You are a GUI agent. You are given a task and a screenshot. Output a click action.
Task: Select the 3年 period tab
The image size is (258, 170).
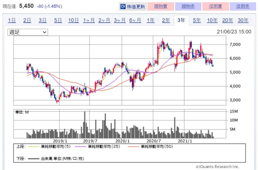coord(181,20)
